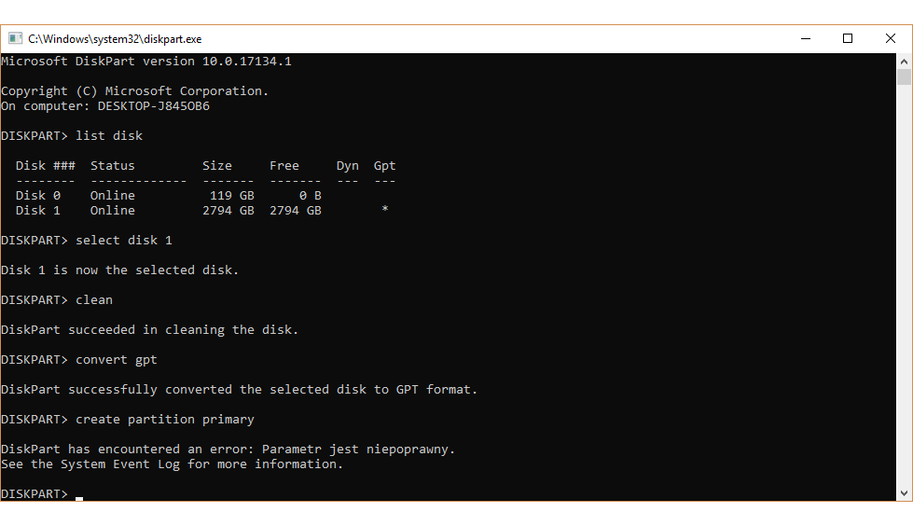Click the 'select disk 1' command text
Image resolution: width=913 pixels, height=526 pixels.
(124, 240)
